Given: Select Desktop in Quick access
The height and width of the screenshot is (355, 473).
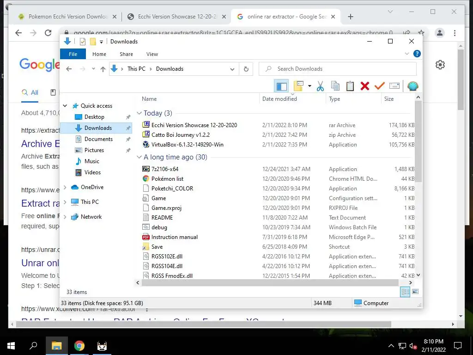Looking at the screenshot, I should click(x=94, y=117).
